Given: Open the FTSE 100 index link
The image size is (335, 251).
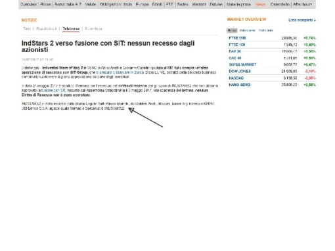Looking at the screenshot, I should pos(237,45).
